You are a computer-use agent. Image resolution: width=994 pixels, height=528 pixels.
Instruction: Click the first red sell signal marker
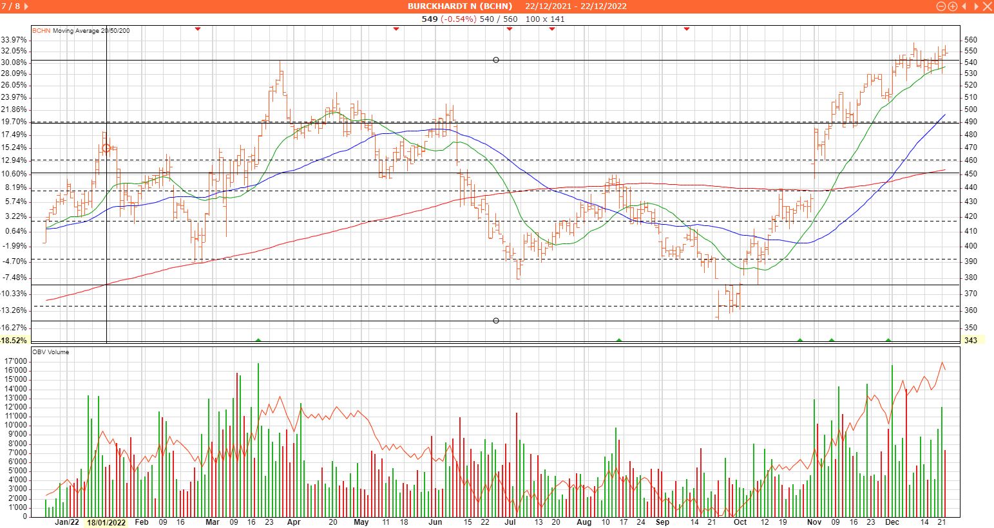(x=198, y=28)
